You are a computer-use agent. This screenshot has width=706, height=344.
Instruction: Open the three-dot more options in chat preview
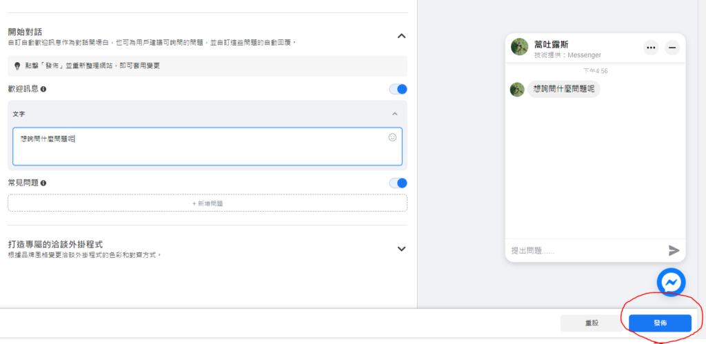coord(651,48)
